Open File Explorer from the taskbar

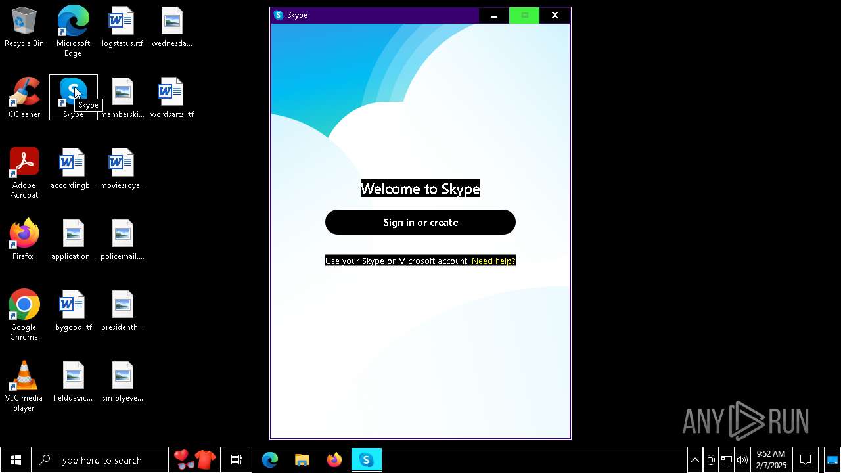click(x=302, y=460)
